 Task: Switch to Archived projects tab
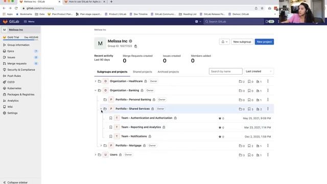(168, 72)
